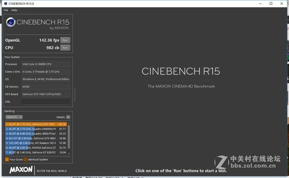Image resolution: width=289 pixels, height=178 pixels.
Task: Click the MAXON logo at bottom
Action: point(21,170)
